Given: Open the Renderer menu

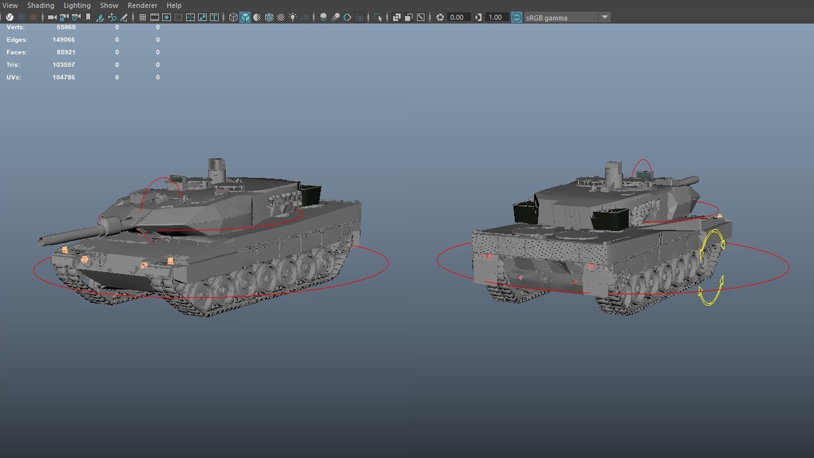Looking at the screenshot, I should (x=142, y=6).
